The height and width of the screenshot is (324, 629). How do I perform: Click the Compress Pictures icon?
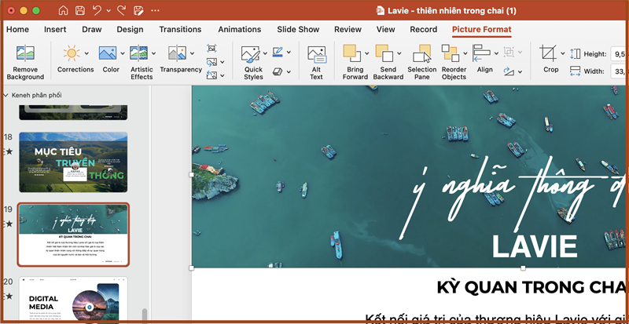212,48
